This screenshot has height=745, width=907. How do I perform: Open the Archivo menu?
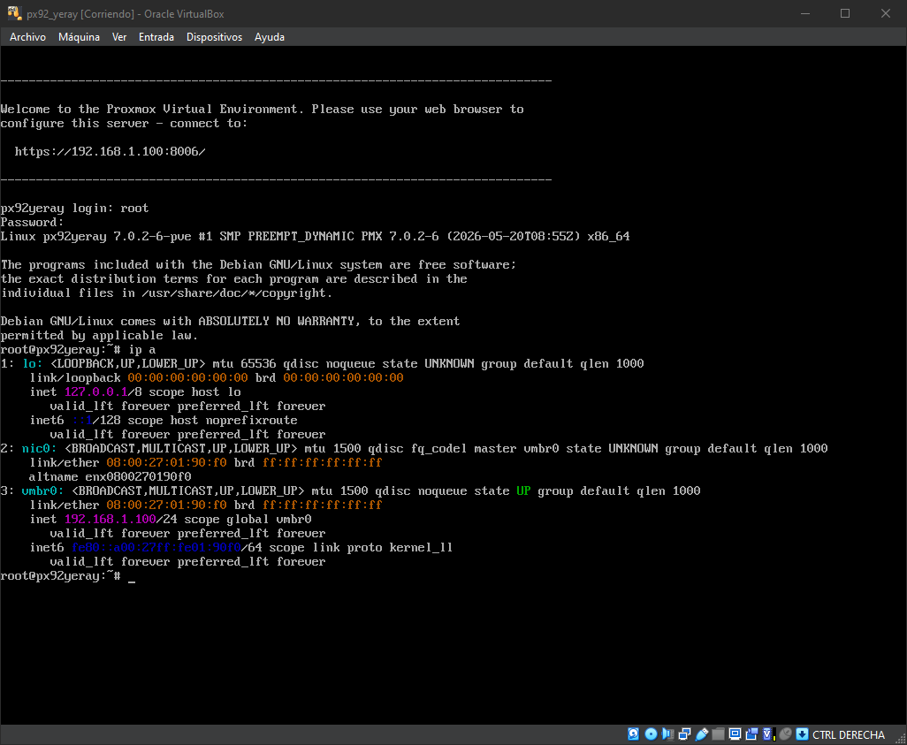(27, 37)
